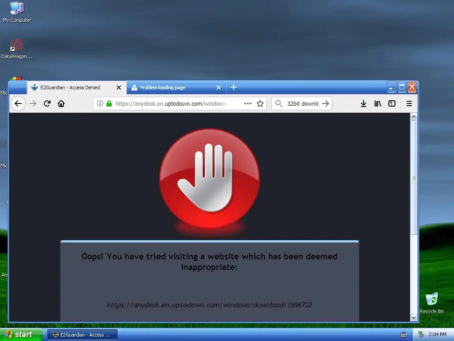Click the 2:04 PM clock

[437, 334]
